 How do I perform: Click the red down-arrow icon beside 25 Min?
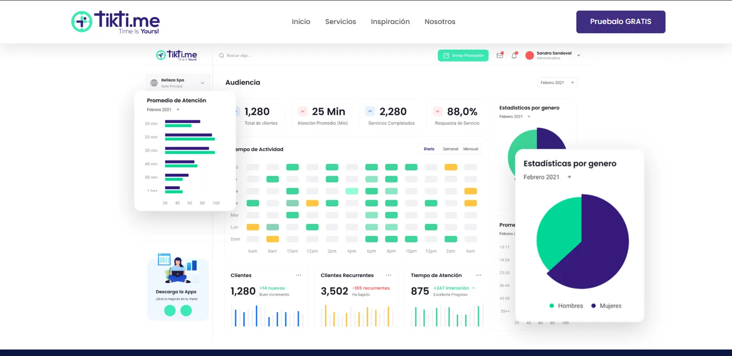pyautogui.click(x=302, y=111)
